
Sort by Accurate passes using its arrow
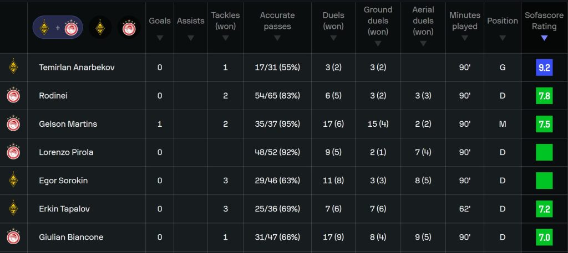coord(277,38)
